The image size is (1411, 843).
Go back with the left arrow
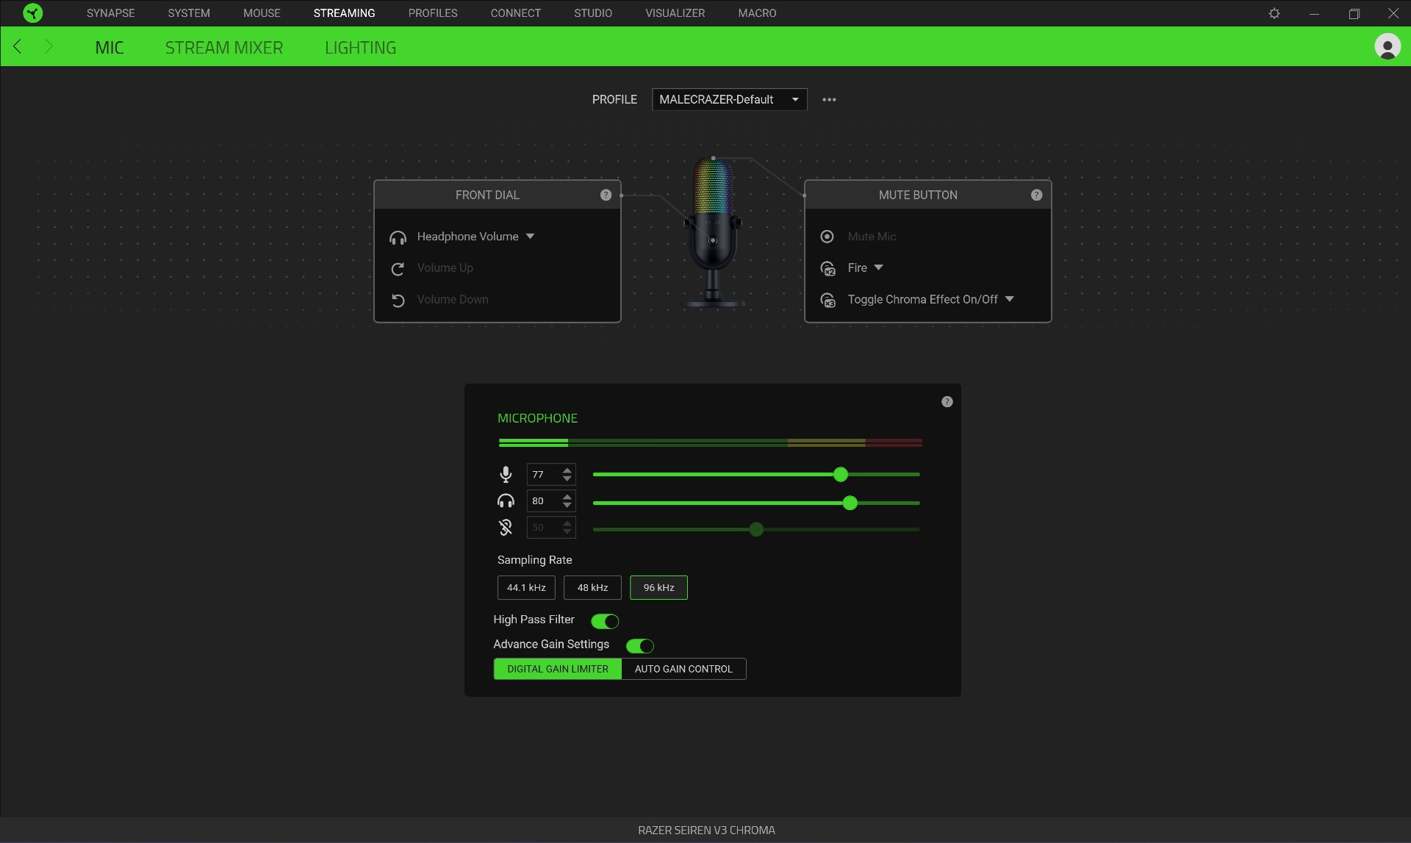point(18,47)
